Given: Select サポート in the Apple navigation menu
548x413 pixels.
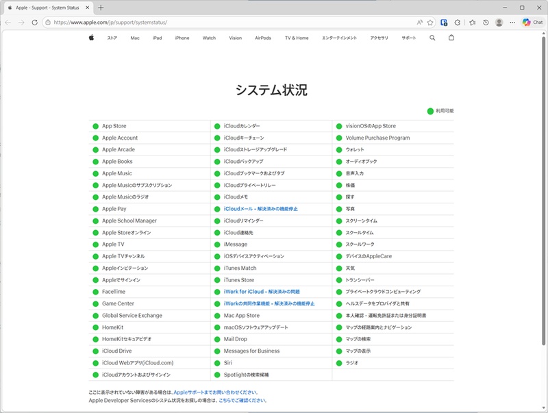Looking at the screenshot, I should pos(409,38).
